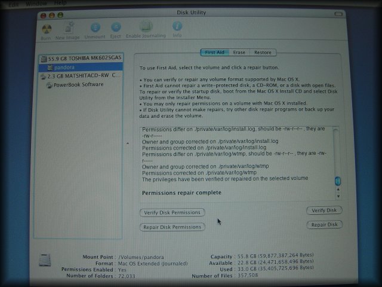Click Repair Disk Permissions button

click(x=172, y=227)
